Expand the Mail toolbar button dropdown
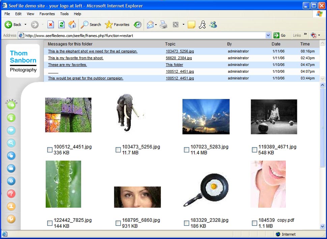The height and width of the screenshot is (239, 327). tap(156, 25)
